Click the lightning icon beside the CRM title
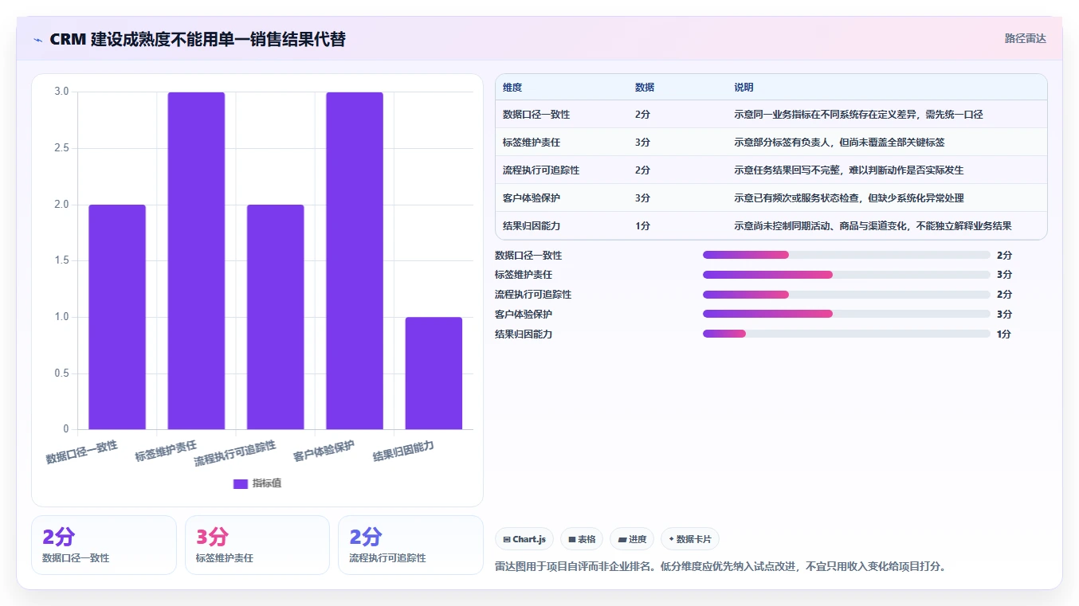This screenshot has height=606, width=1079. pyautogui.click(x=38, y=40)
